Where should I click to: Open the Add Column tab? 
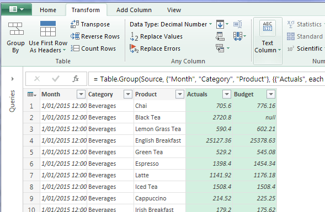(134, 10)
